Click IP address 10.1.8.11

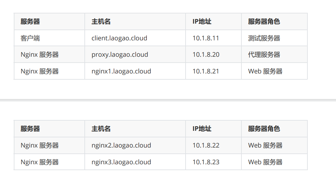(206, 38)
